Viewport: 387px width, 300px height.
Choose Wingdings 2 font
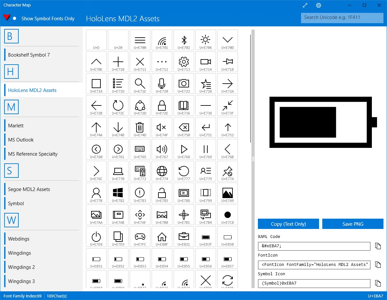click(x=42, y=267)
